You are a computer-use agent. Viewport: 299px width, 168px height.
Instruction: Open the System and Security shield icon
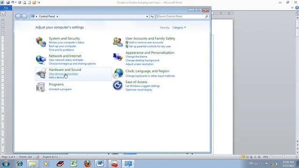point(41,42)
